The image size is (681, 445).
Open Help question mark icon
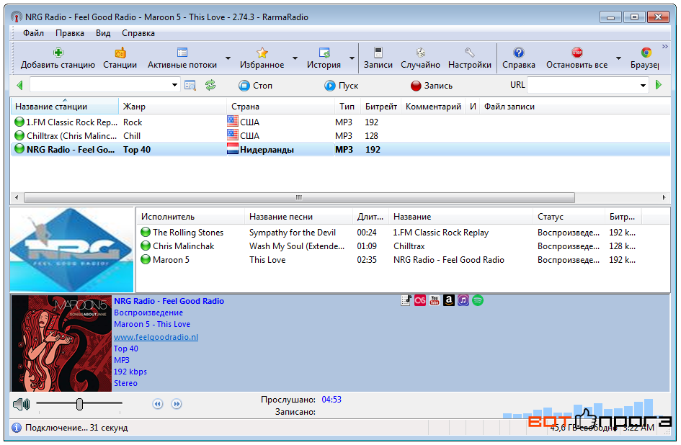519,53
